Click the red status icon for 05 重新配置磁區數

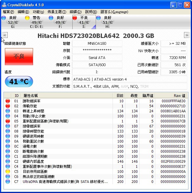tap(8, 121)
